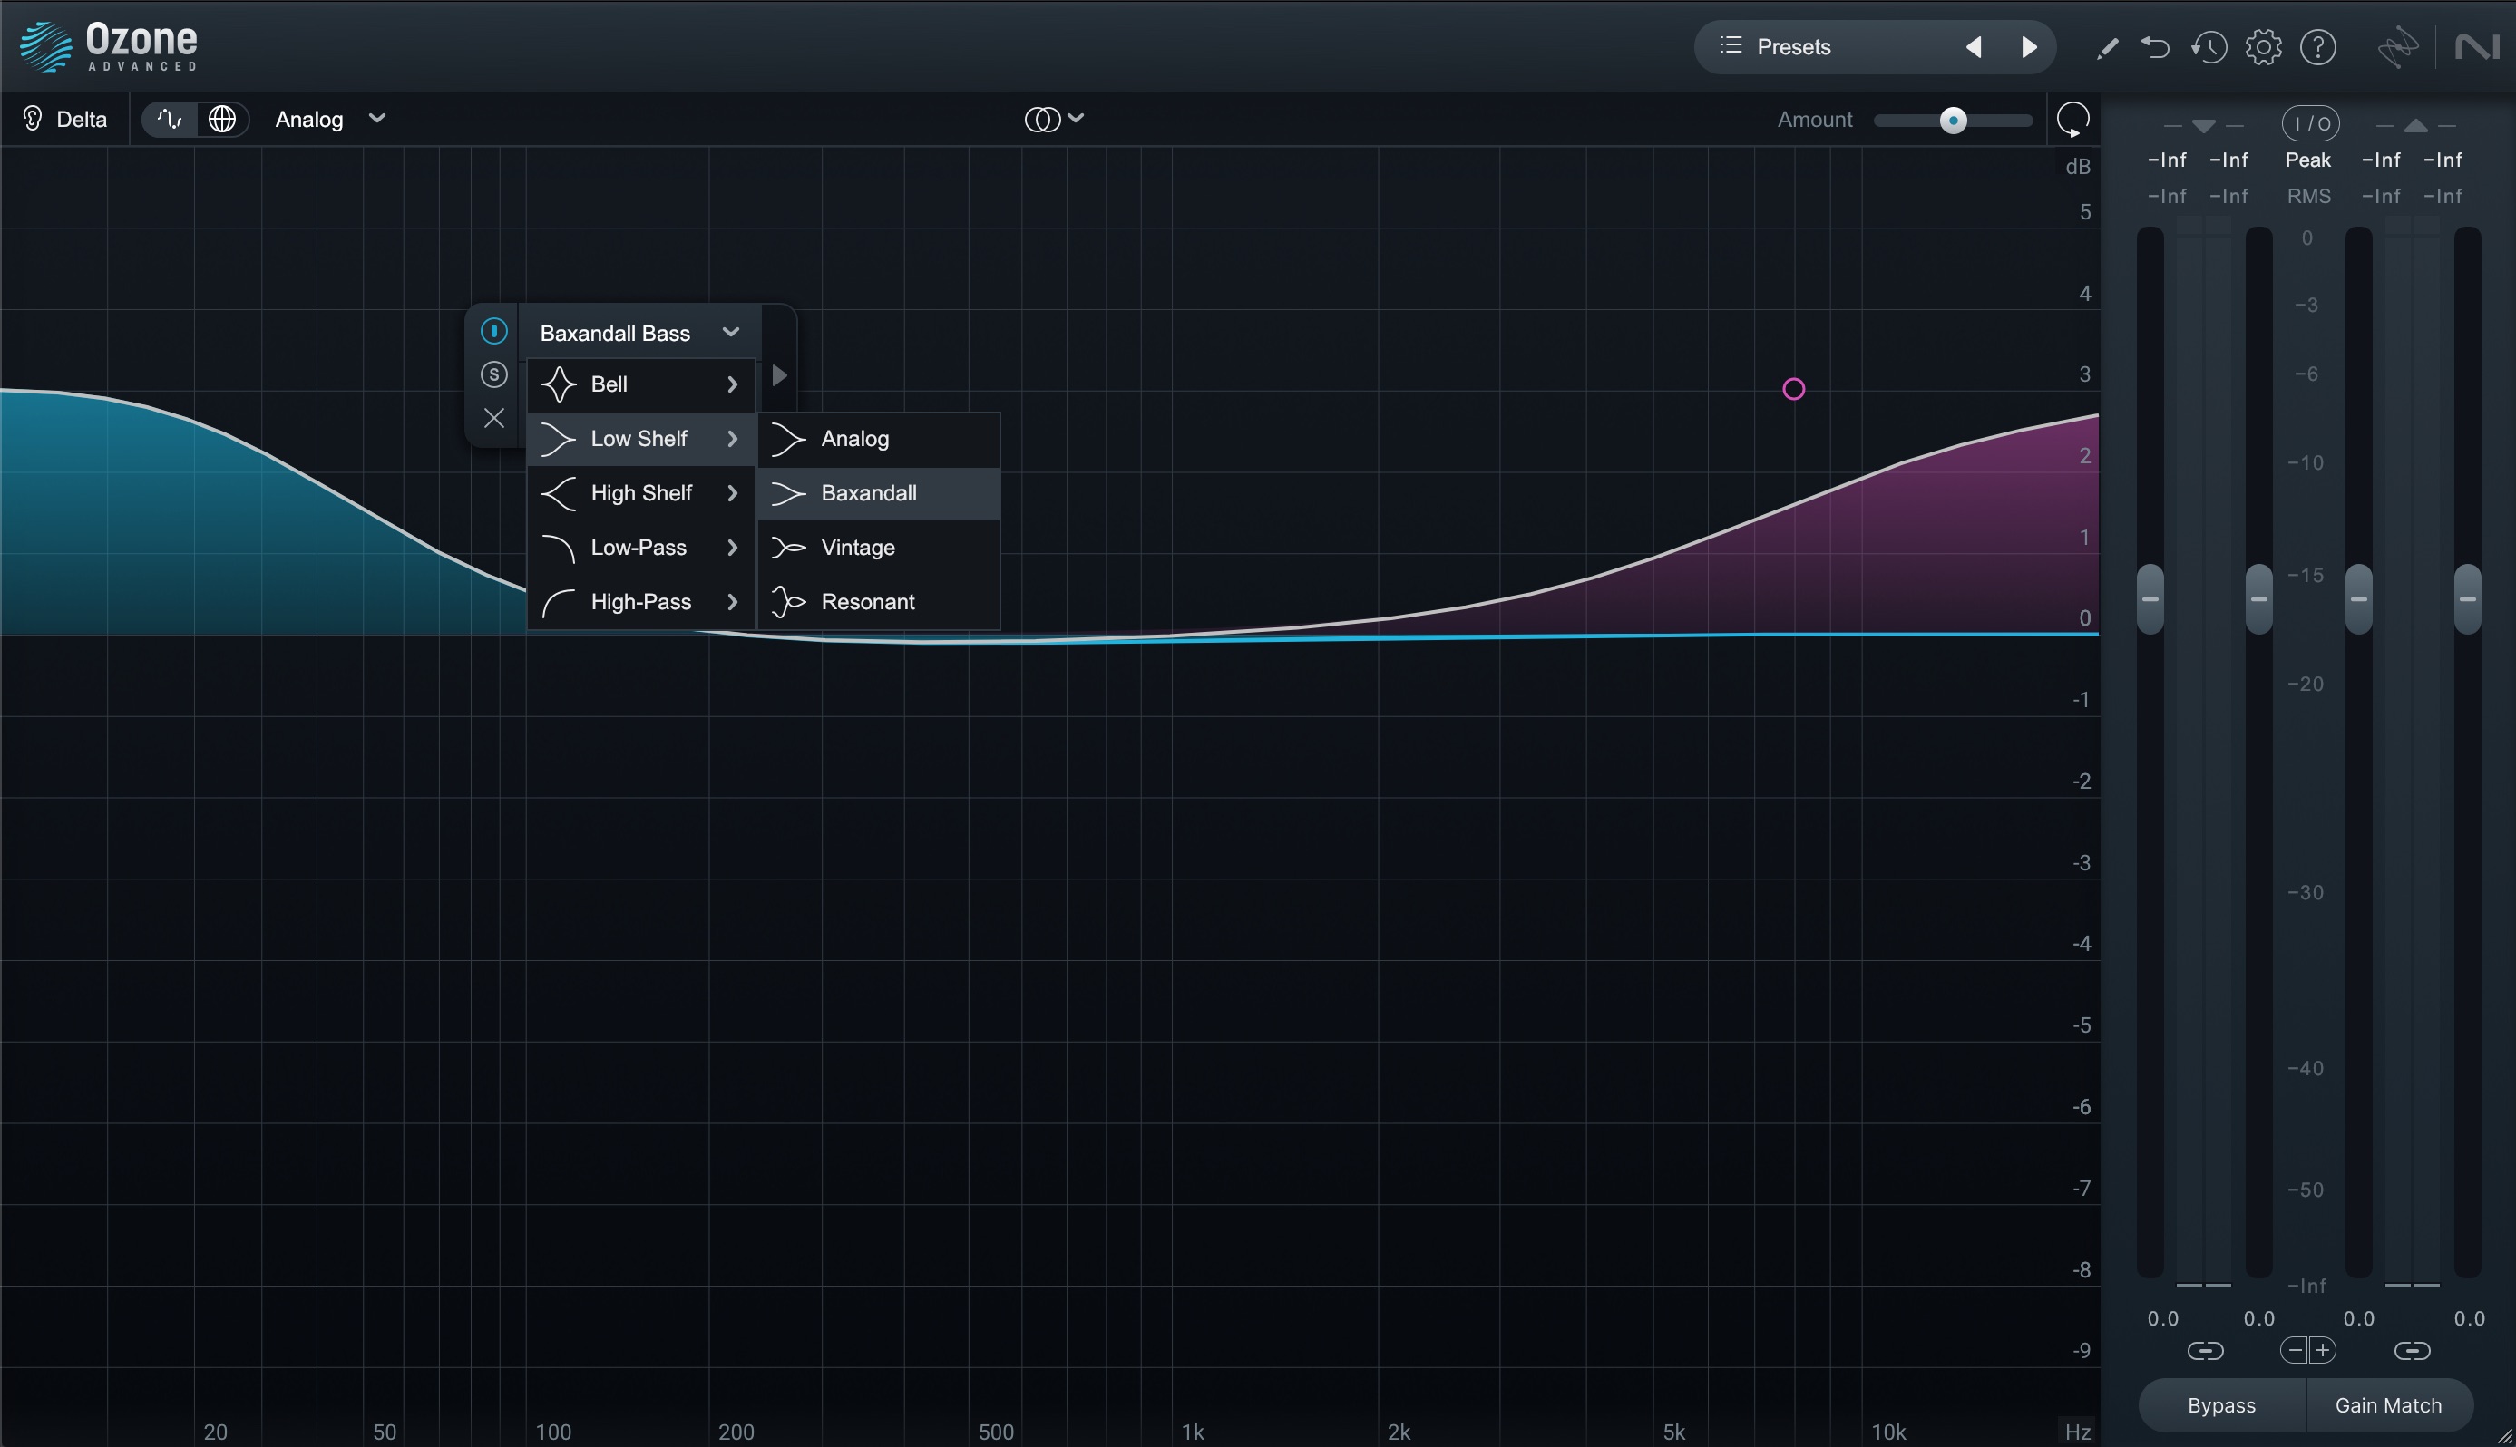
Task: Click the RMS meter label
Action: (2308, 197)
